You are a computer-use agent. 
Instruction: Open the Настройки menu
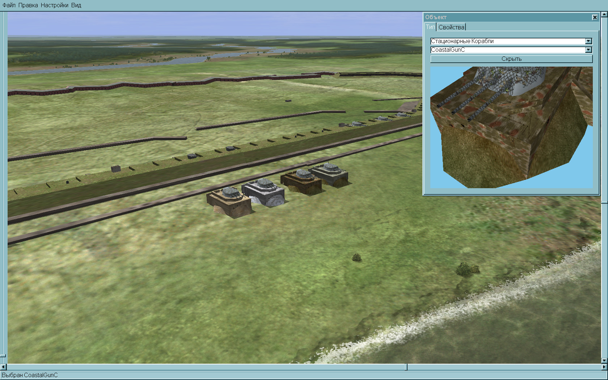[54, 5]
